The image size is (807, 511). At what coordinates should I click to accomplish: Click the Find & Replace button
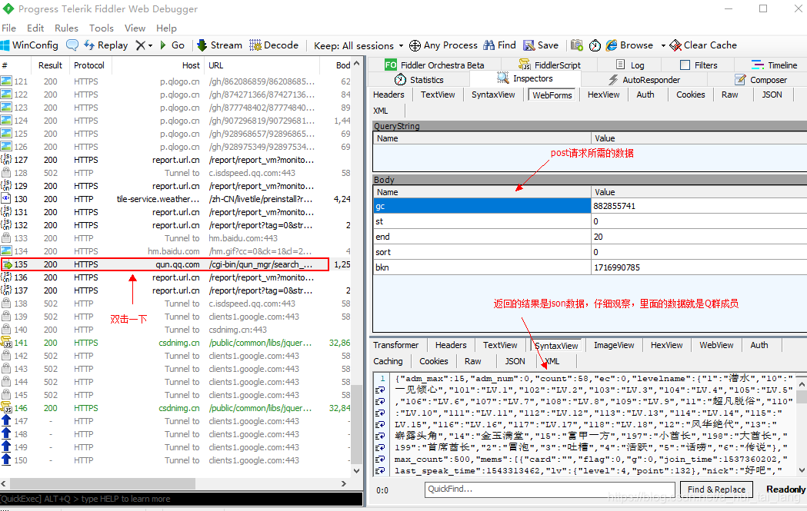(716, 489)
